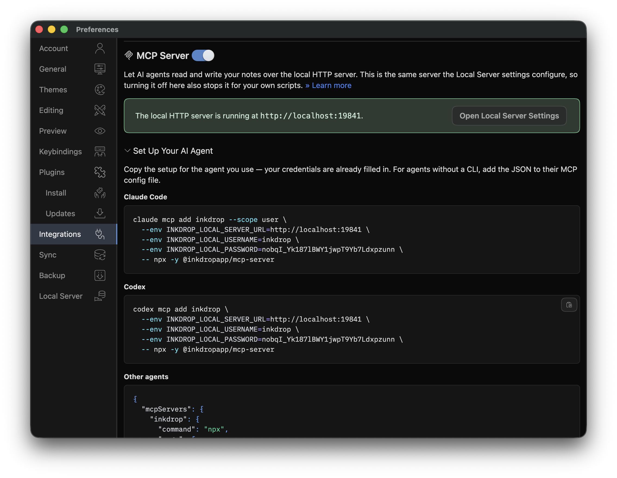Click the "command": "npx" JSON line

193,429
